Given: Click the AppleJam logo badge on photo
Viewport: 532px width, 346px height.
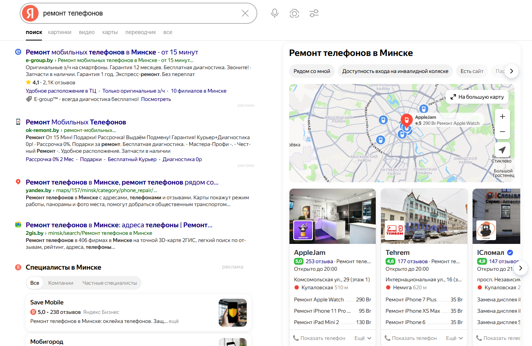Looking at the screenshot, I should (303, 230).
